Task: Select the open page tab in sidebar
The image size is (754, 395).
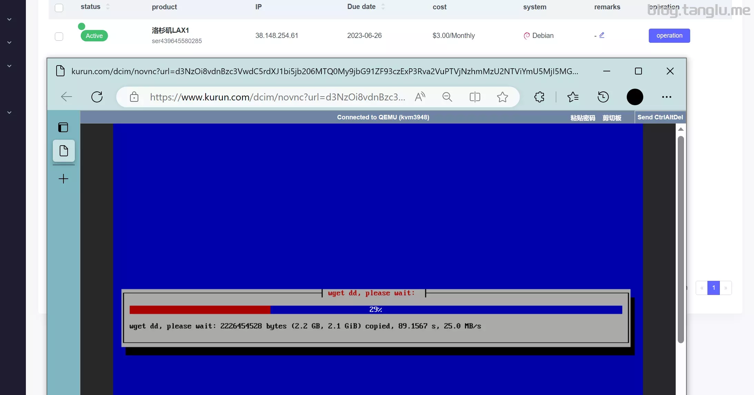Action: tap(64, 151)
